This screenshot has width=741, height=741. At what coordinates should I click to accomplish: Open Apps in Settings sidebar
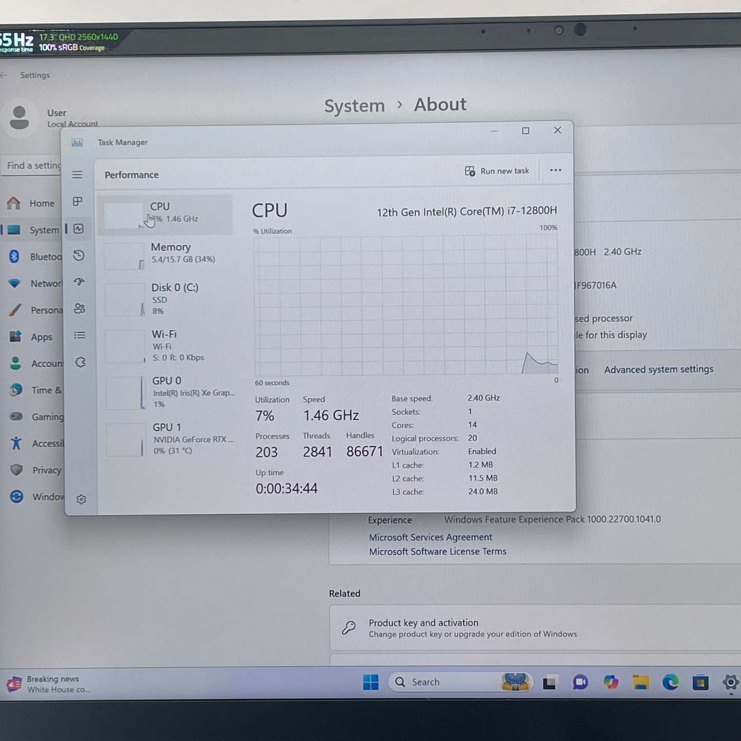32,337
